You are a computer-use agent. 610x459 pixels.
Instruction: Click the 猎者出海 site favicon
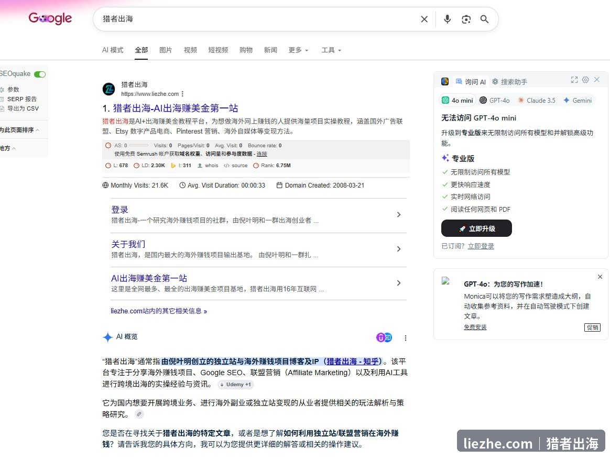point(109,89)
